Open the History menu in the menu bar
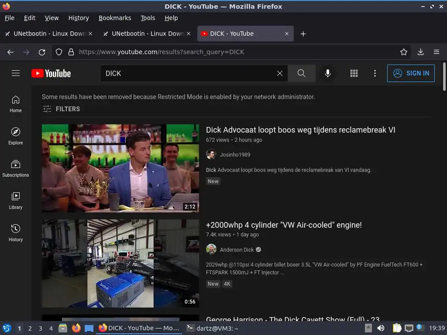Viewport: 447px width, 335px height. [x=79, y=18]
